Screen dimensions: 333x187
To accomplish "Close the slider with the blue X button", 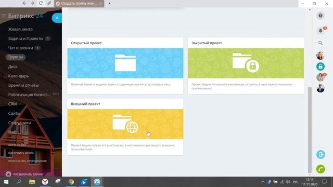I will [x=57, y=18].
